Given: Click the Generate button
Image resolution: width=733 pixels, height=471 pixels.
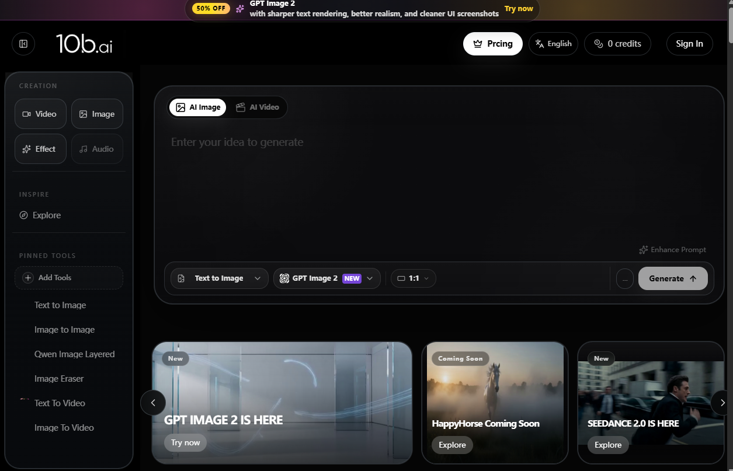Looking at the screenshot, I should tap(673, 278).
